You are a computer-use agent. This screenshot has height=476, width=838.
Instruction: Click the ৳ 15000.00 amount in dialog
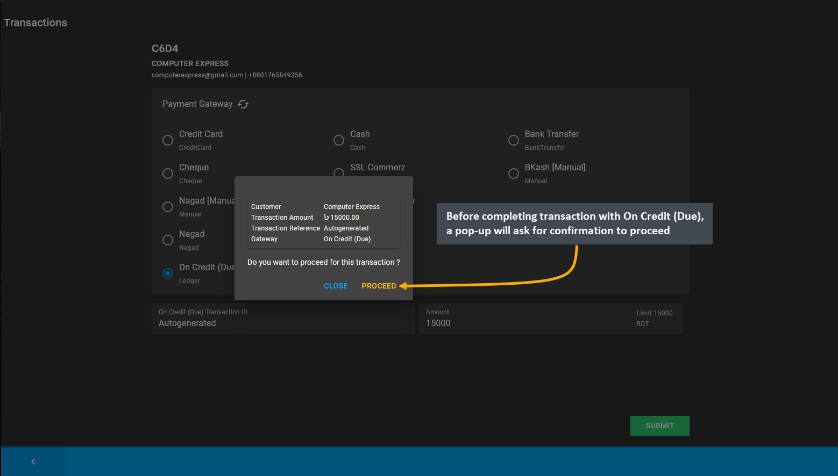[341, 218]
